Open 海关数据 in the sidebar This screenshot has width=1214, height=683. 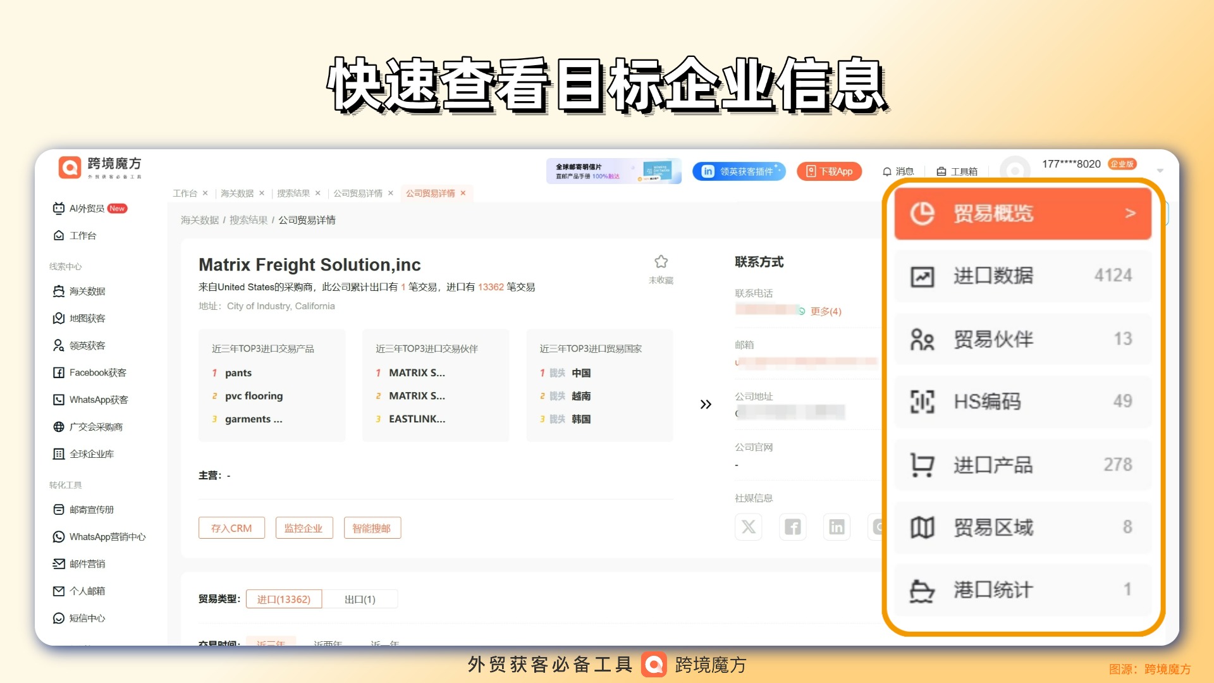point(87,292)
